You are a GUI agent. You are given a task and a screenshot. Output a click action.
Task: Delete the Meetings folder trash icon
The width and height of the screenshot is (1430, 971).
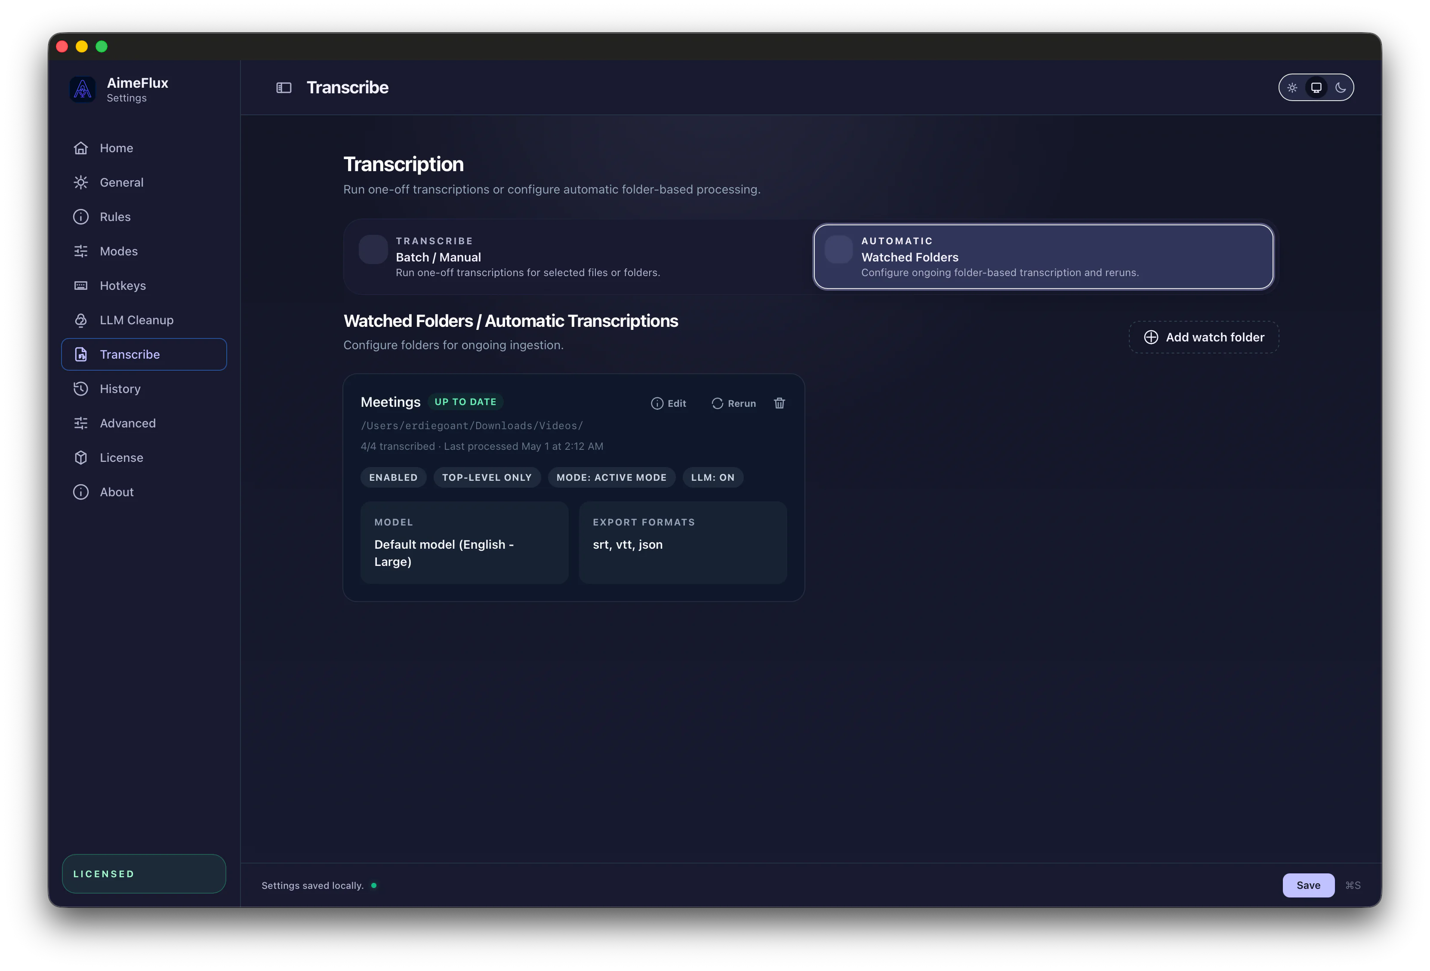point(780,403)
